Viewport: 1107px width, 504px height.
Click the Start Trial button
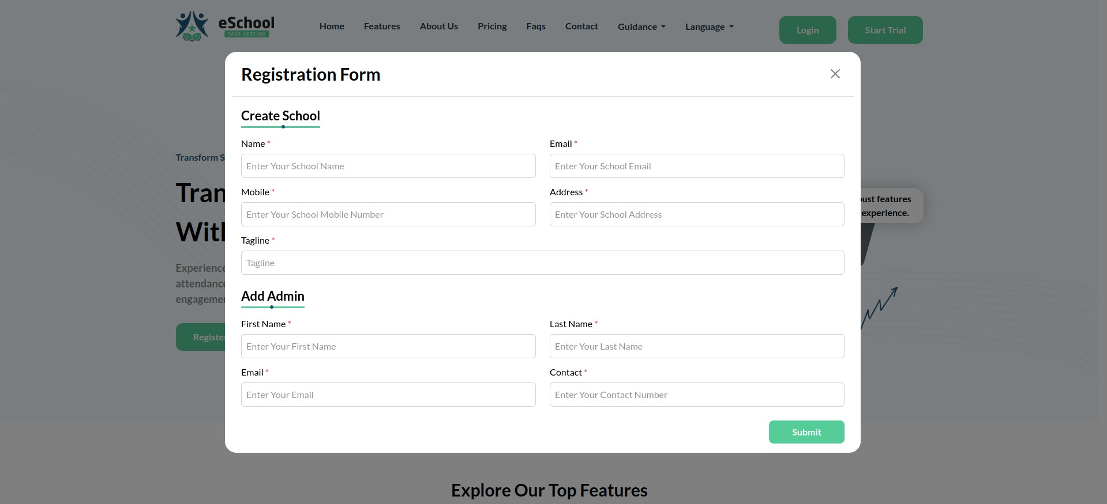[x=885, y=30]
